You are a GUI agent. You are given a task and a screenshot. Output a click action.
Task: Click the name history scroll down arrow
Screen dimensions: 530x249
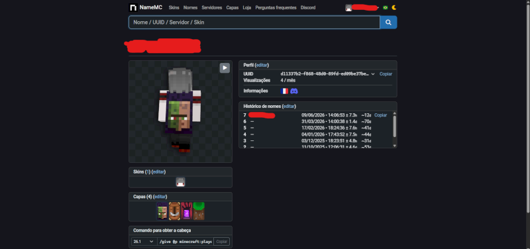394,146
